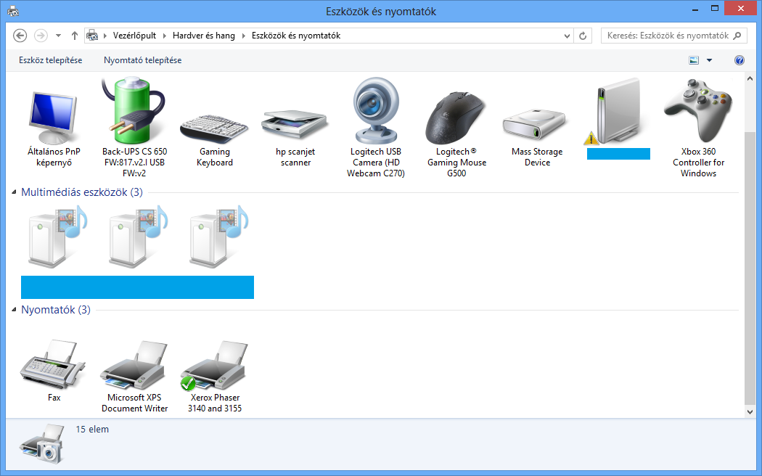The width and height of the screenshot is (762, 476).
Task: Select the Xerox Phaser 3140 and 3155 printer
Action: (214, 365)
